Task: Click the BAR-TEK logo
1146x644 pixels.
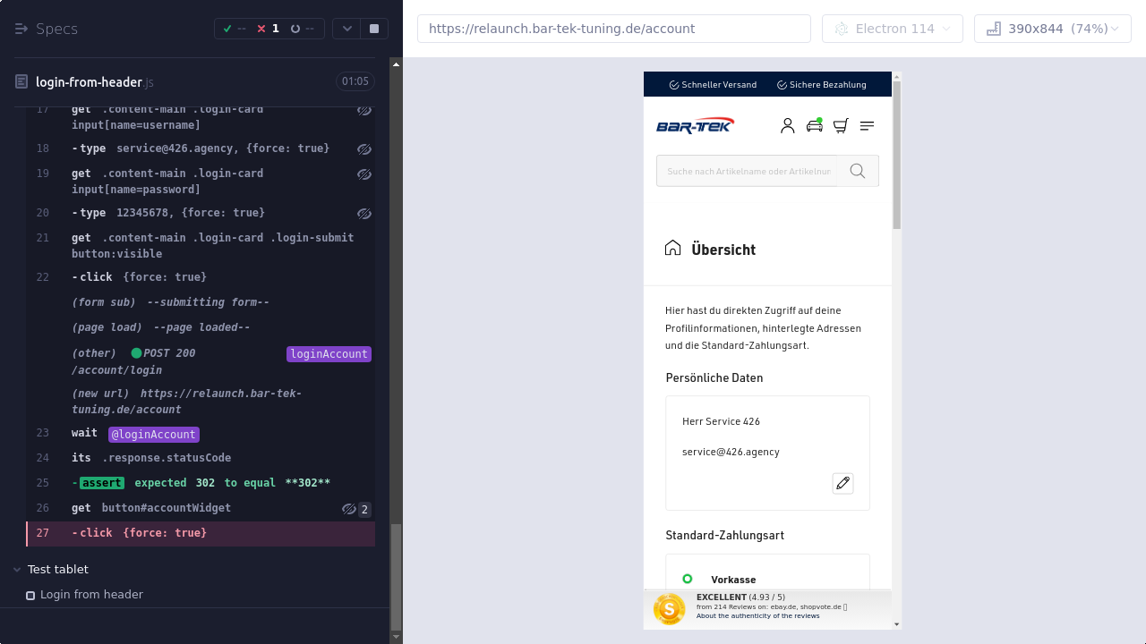Action: [695, 125]
